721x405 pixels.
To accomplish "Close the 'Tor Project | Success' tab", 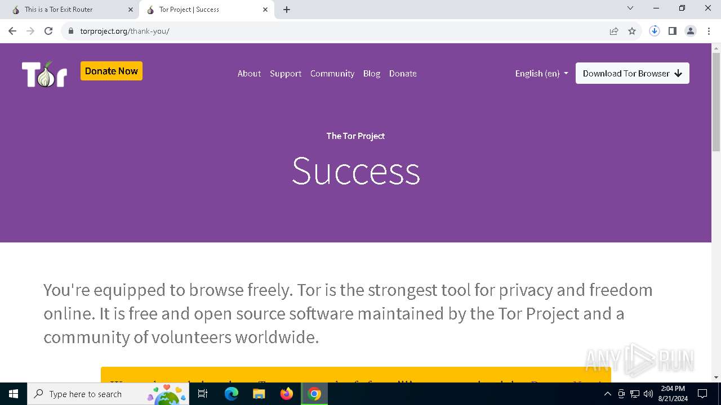I will [265, 10].
